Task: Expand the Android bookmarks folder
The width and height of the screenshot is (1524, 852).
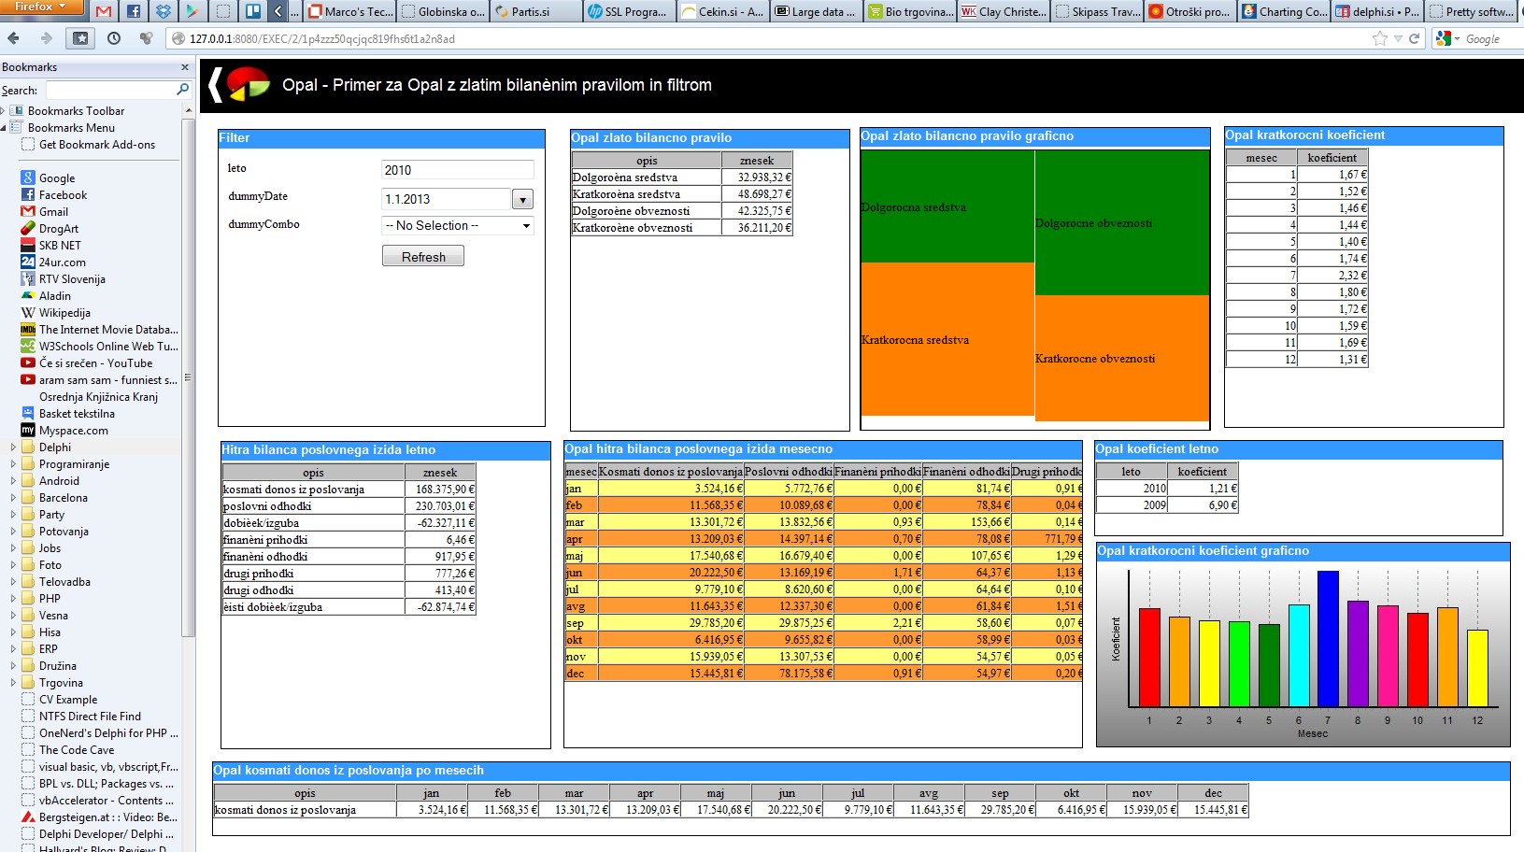Action: click(13, 481)
